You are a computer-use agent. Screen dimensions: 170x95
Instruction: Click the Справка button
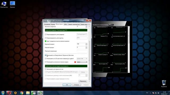pos(86,85)
